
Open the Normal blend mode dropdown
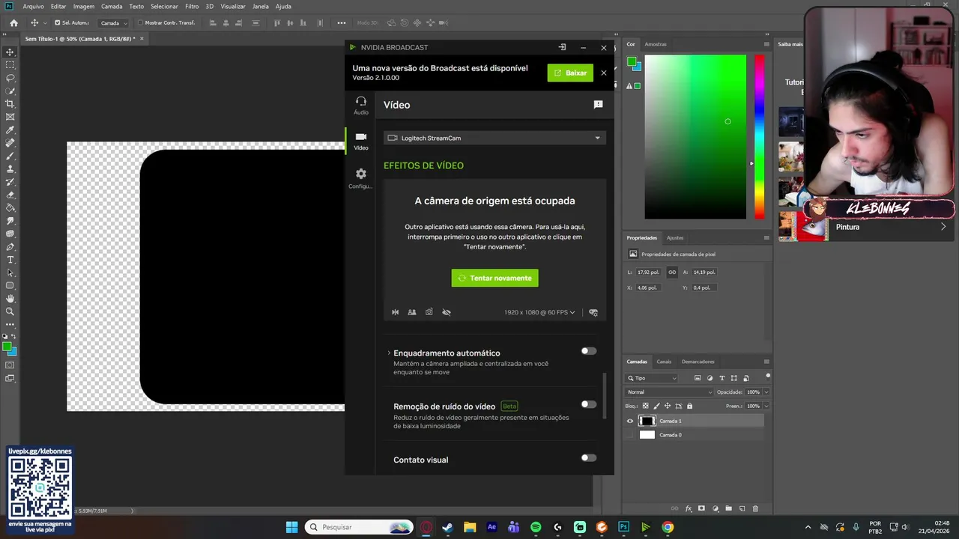coord(670,392)
